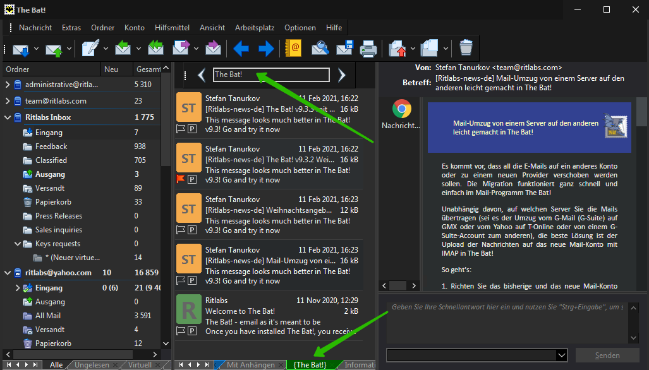The height and width of the screenshot is (370, 649).
Task: Click ST avatar of The Bat! v9.3.2 message
Action: click(189, 158)
